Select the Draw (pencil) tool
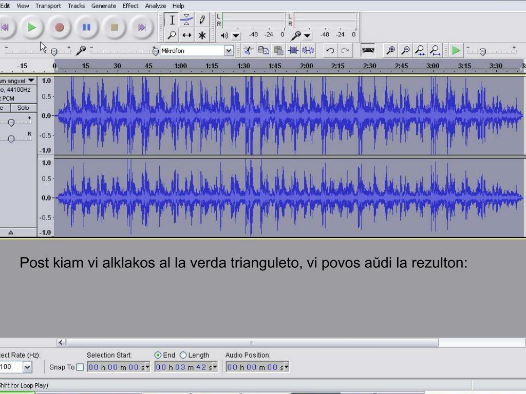The height and width of the screenshot is (394, 526). click(201, 20)
